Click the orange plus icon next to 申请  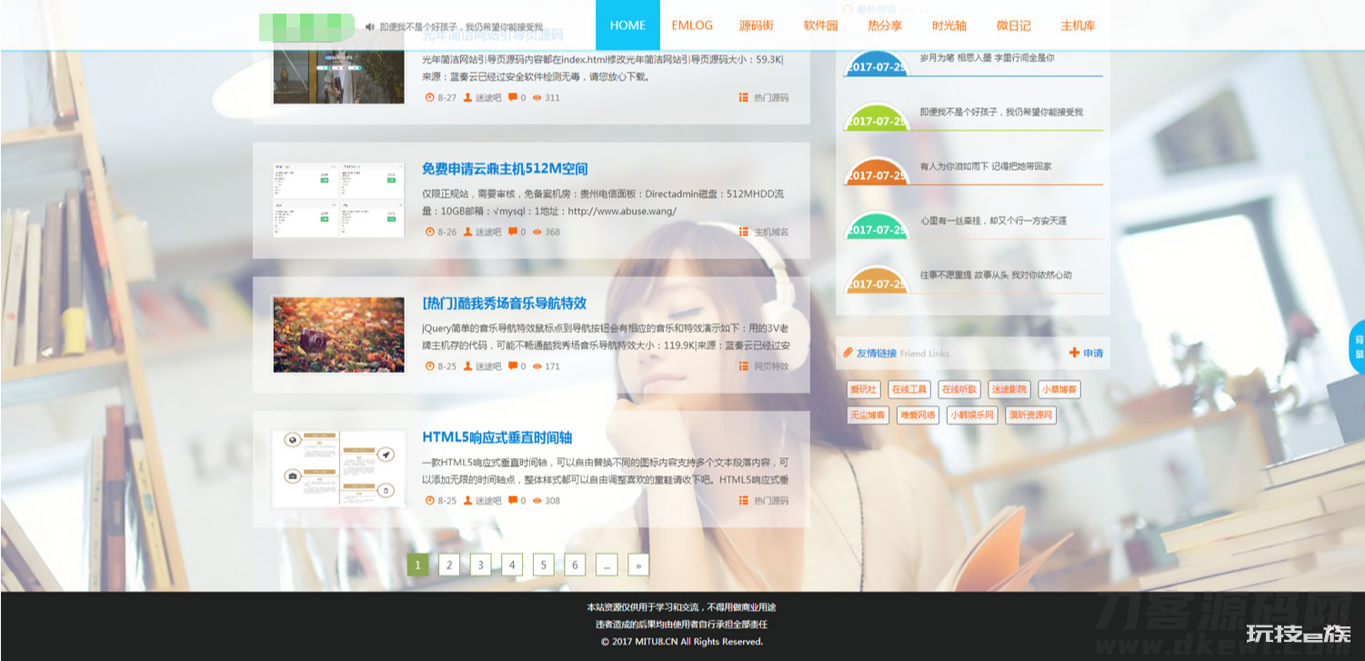[x=1074, y=353]
